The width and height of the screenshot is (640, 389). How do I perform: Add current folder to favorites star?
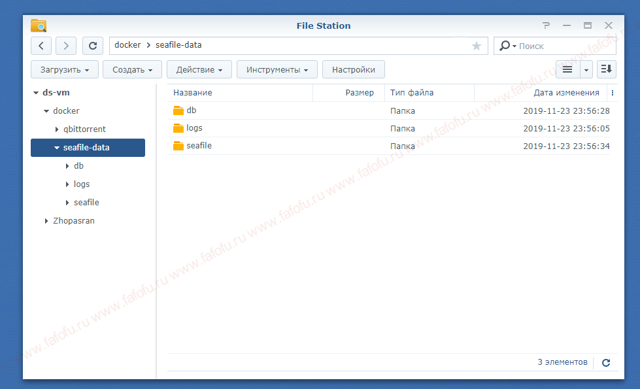point(477,46)
